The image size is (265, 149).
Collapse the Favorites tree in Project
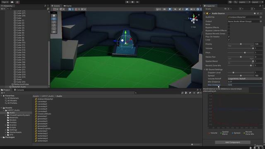click(2, 96)
